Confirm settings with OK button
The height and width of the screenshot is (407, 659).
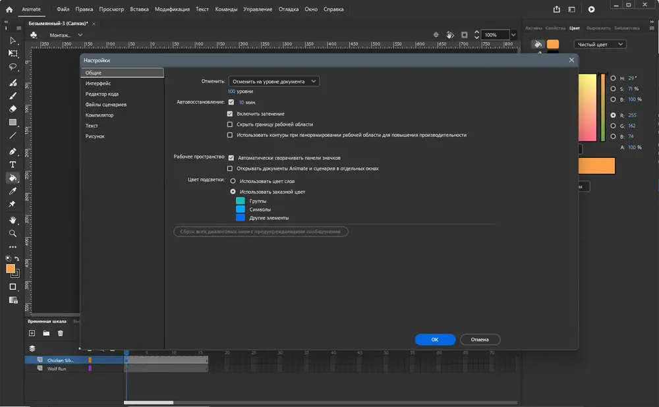435,339
